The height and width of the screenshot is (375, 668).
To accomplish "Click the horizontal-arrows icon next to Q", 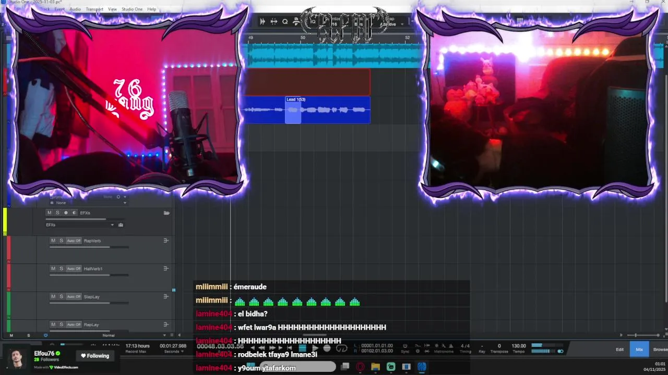I will 273,21.
